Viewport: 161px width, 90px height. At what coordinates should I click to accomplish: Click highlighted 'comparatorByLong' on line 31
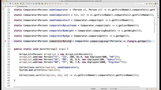(60, 41)
